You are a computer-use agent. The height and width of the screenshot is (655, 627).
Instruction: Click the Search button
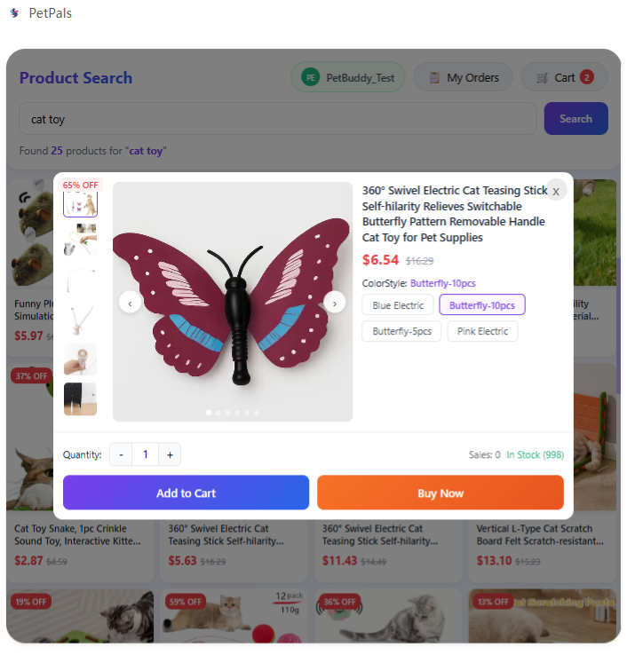[x=575, y=119]
